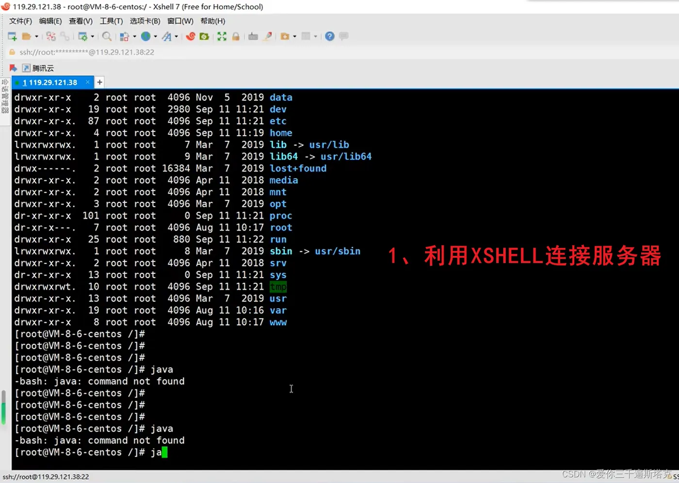Click the 'lost+found' directory name
679x483 pixels.
pos(298,169)
